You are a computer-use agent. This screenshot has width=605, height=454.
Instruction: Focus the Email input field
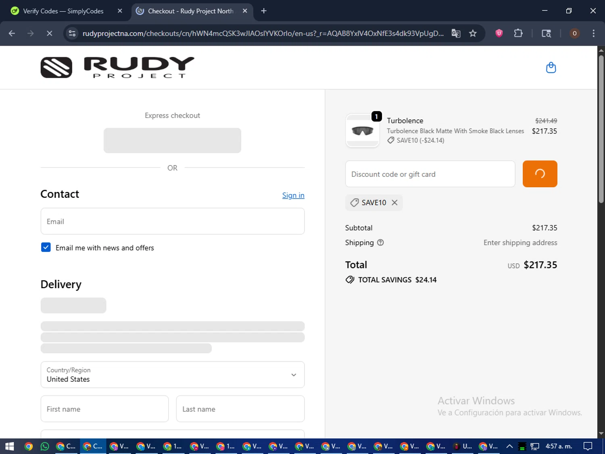(173, 221)
